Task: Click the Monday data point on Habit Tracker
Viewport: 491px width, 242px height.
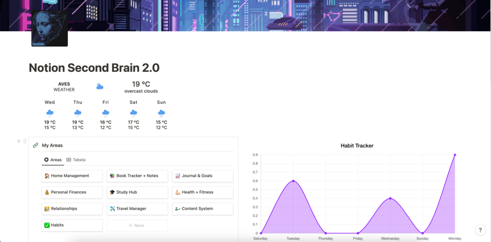Action: 455,154
